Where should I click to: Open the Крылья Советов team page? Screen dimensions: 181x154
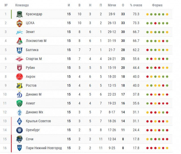[x=38, y=121]
